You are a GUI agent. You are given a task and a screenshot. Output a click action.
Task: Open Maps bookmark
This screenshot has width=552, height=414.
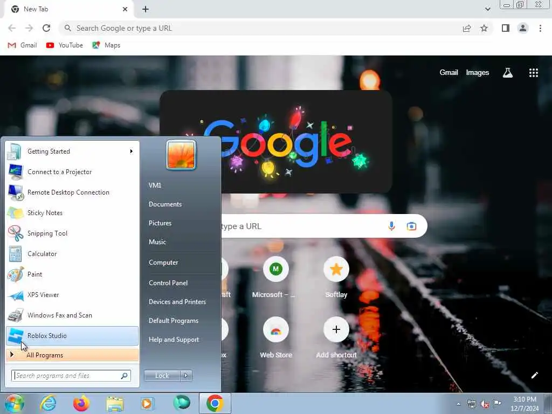click(106, 45)
